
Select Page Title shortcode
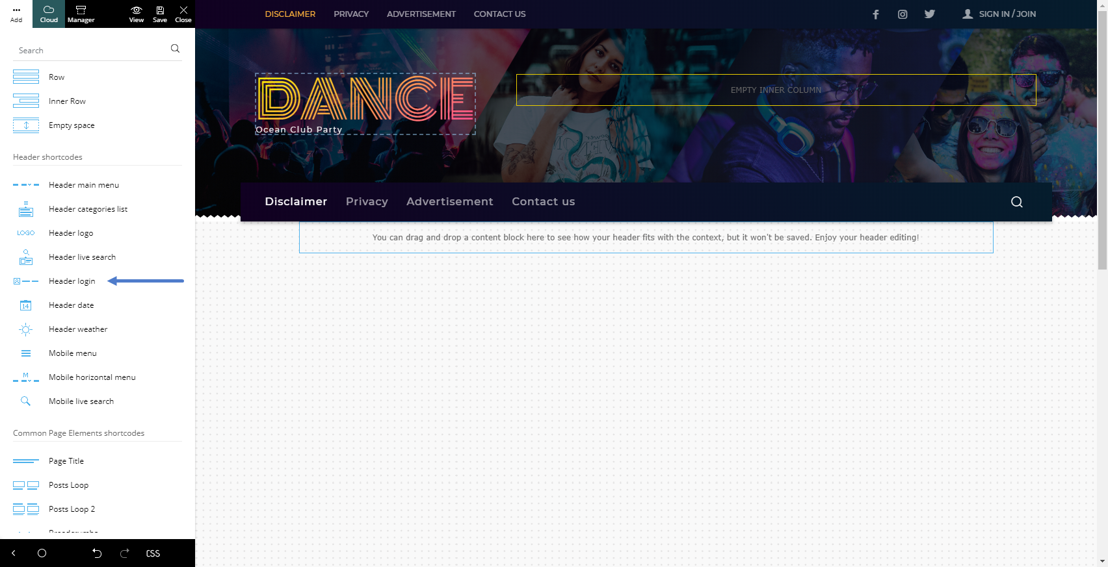(x=98, y=461)
